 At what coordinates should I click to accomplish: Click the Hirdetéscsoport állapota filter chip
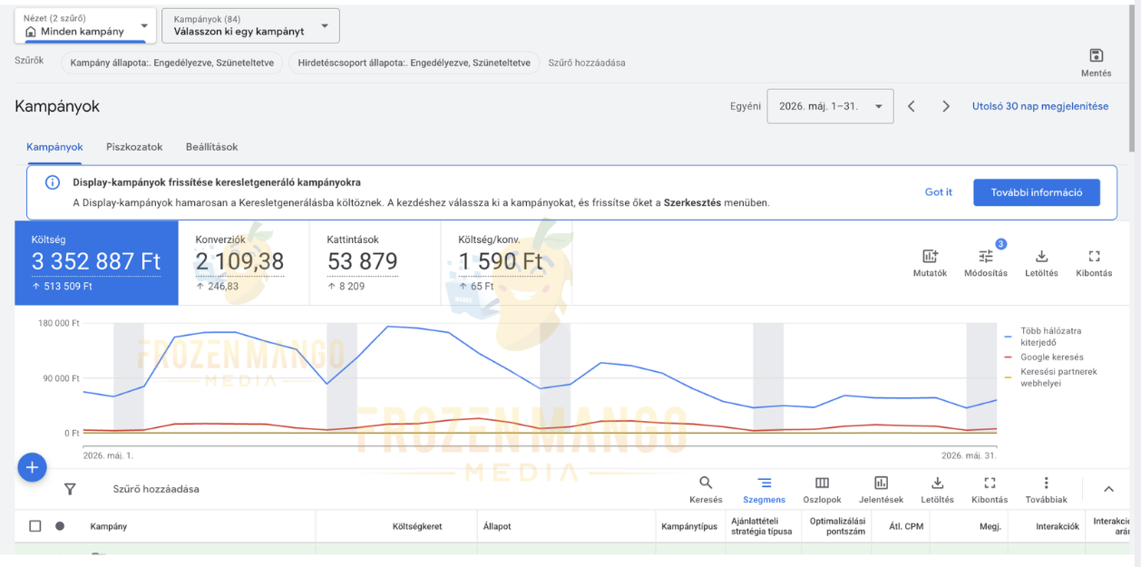point(414,64)
